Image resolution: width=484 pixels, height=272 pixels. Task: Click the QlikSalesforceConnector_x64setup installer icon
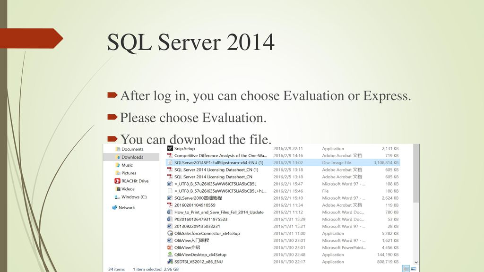(170, 233)
